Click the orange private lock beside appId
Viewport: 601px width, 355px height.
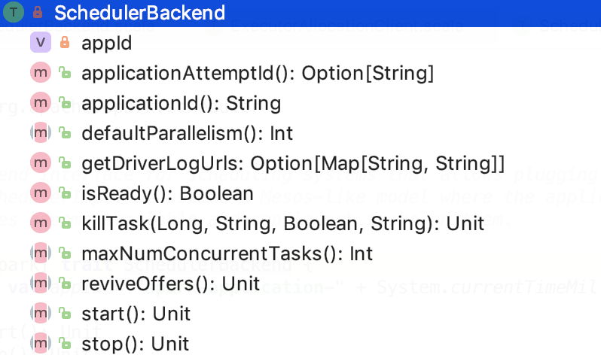(x=65, y=42)
